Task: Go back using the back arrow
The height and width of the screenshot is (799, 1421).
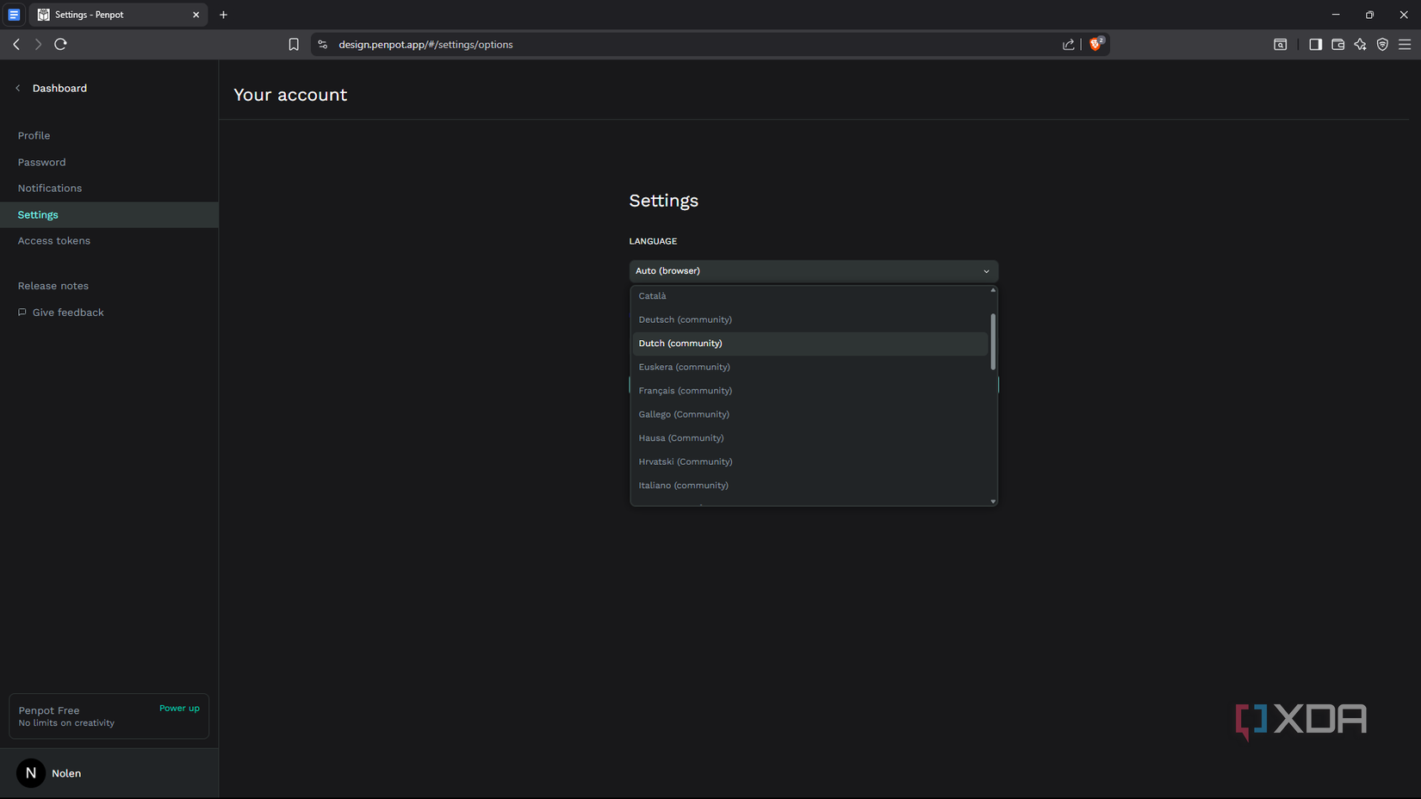Action: click(x=16, y=44)
